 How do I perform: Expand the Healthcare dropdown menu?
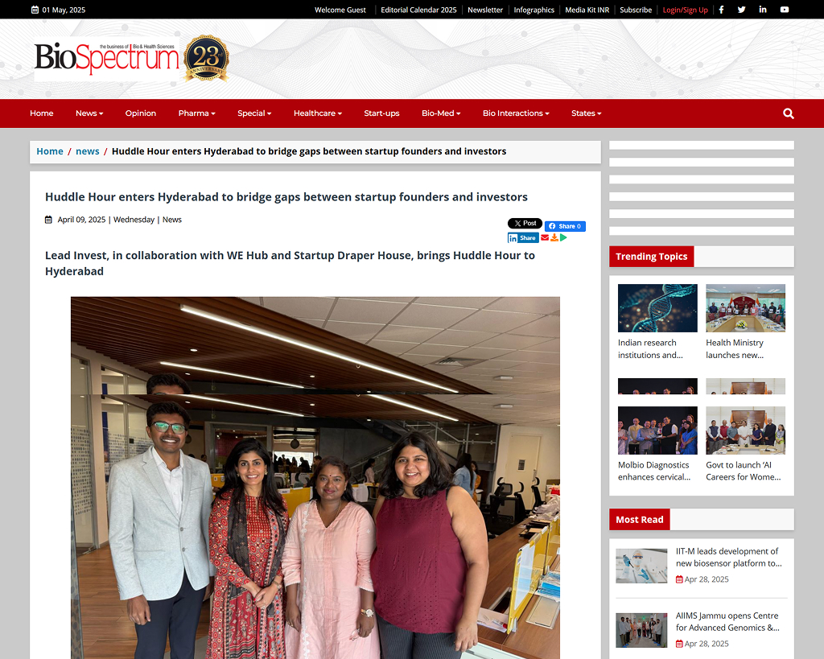point(318,113)
